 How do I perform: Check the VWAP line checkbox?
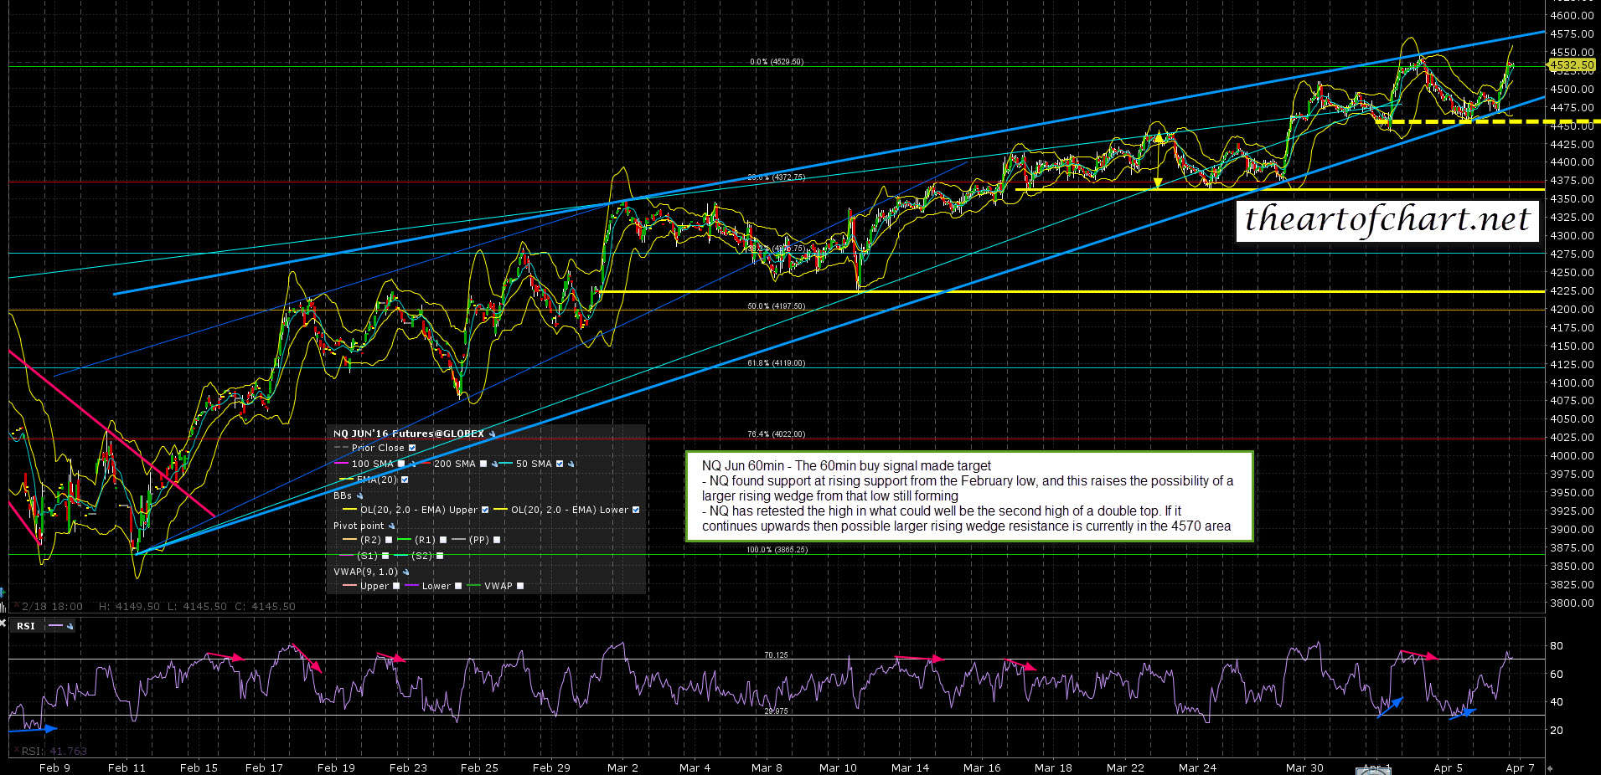click(520, 586)
